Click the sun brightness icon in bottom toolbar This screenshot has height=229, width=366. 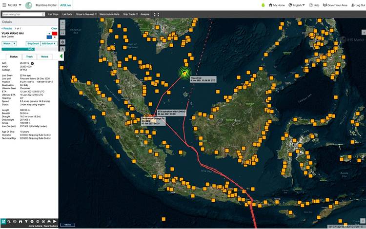point(49,221)
